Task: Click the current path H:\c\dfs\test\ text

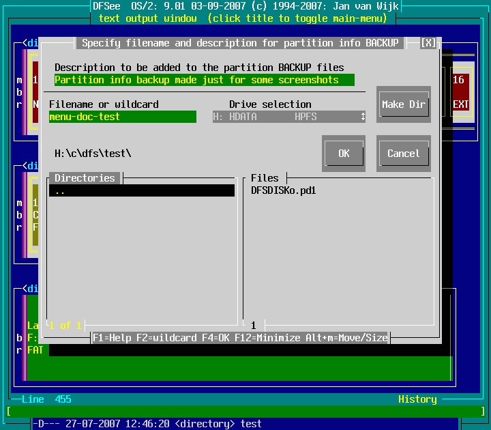Action: pyautogui.click(x=93, y=154)
